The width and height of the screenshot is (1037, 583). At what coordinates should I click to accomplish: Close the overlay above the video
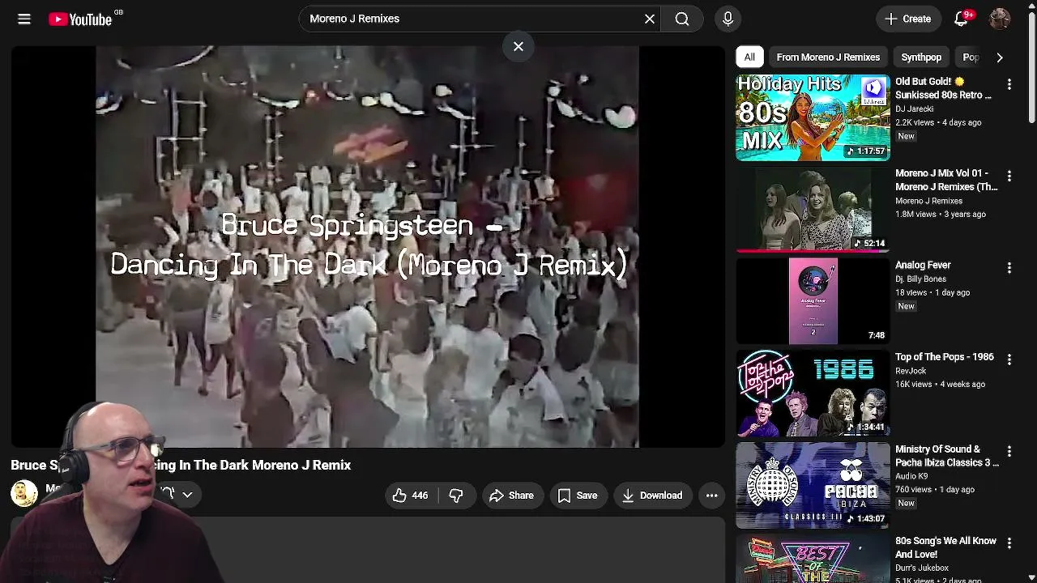pos(518,47)
